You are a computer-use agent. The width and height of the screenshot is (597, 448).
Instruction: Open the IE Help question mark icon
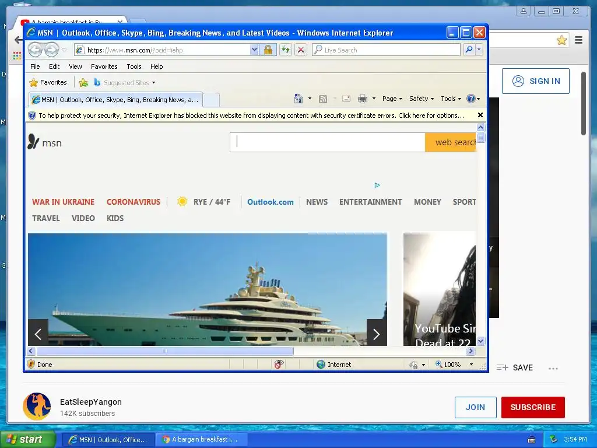coord(471,99)
